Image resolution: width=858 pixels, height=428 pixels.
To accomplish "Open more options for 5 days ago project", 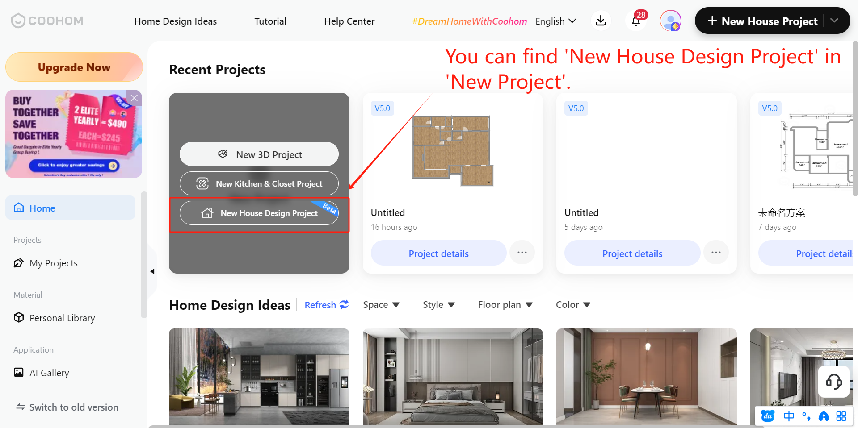I will tap(716, 253).
